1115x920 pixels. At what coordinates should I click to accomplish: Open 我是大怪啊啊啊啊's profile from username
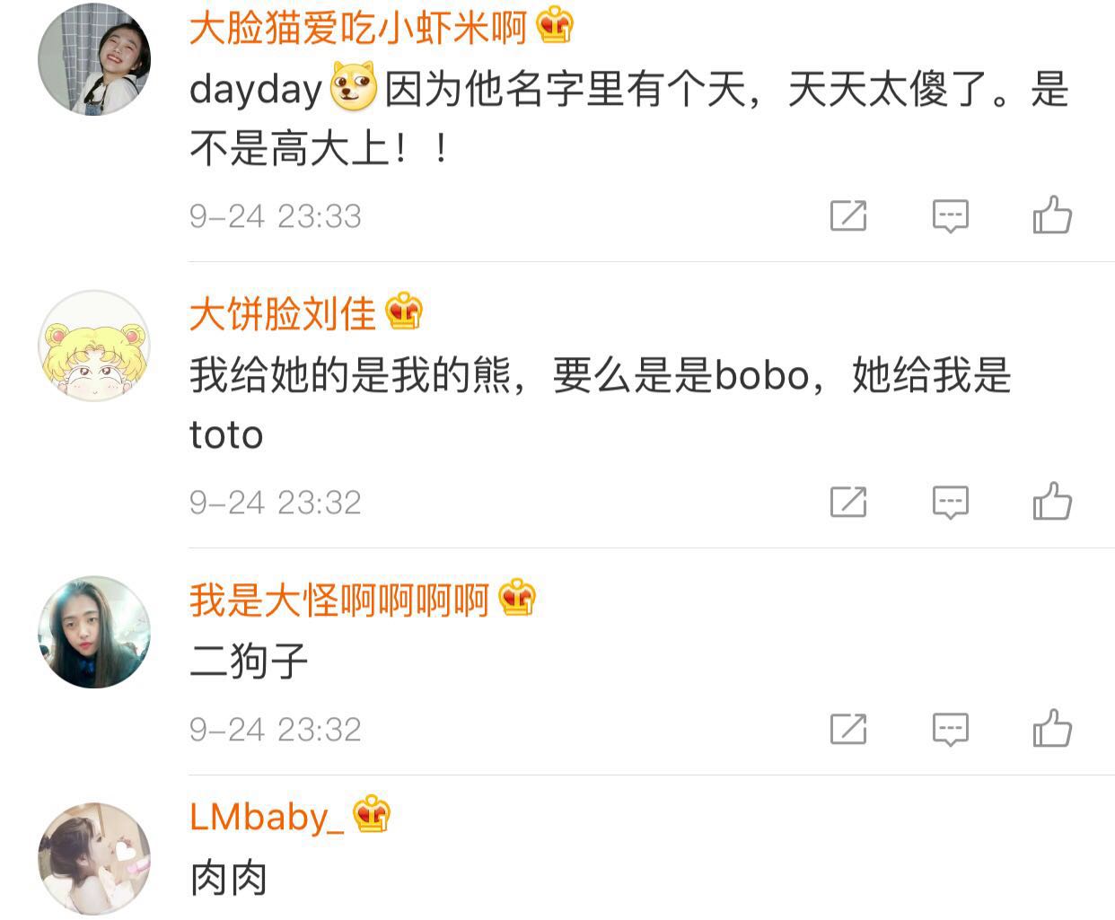coord(338,600)
